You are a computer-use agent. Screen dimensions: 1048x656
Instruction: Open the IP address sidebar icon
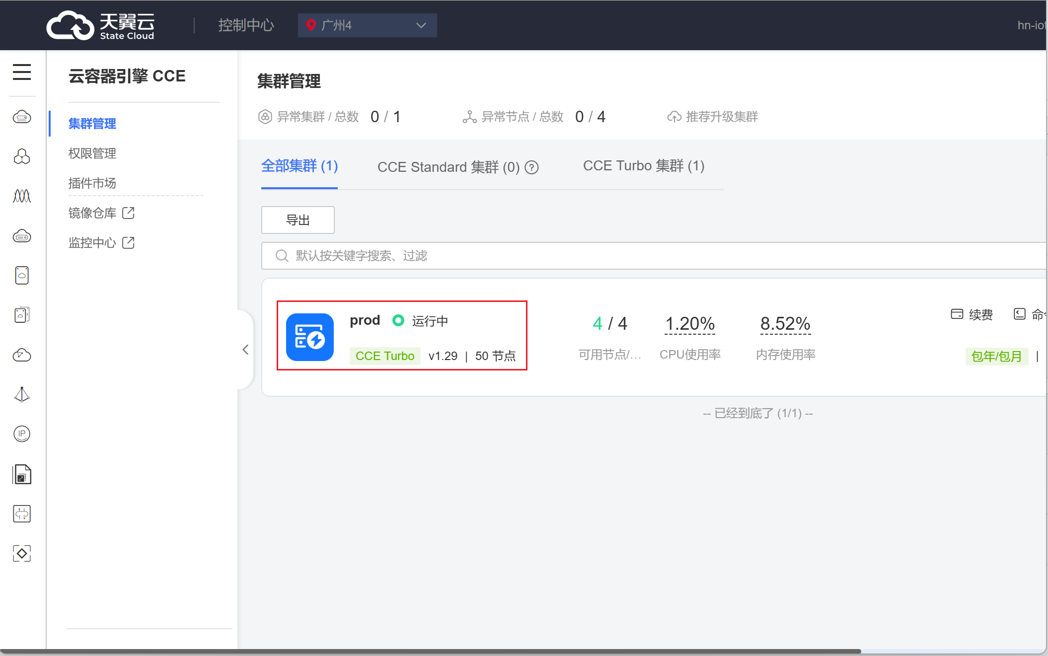(x=22, y=434)
